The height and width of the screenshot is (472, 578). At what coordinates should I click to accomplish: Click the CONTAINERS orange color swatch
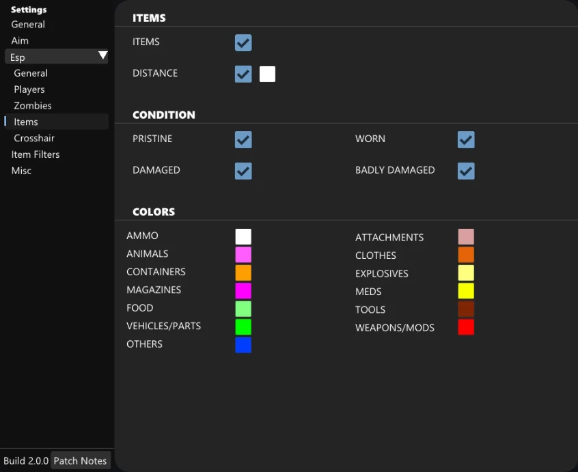click(243, 273)
